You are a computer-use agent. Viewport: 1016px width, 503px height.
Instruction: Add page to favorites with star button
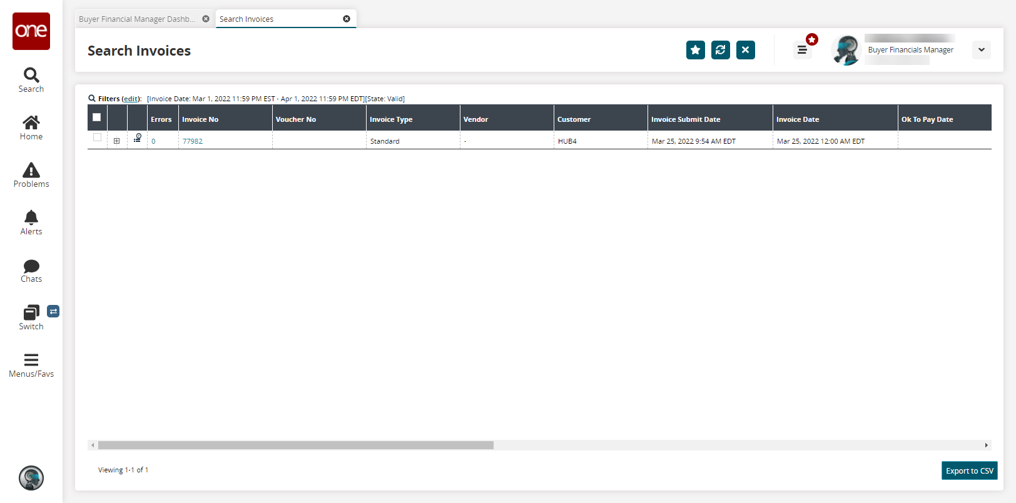click(x=696, y=50)
